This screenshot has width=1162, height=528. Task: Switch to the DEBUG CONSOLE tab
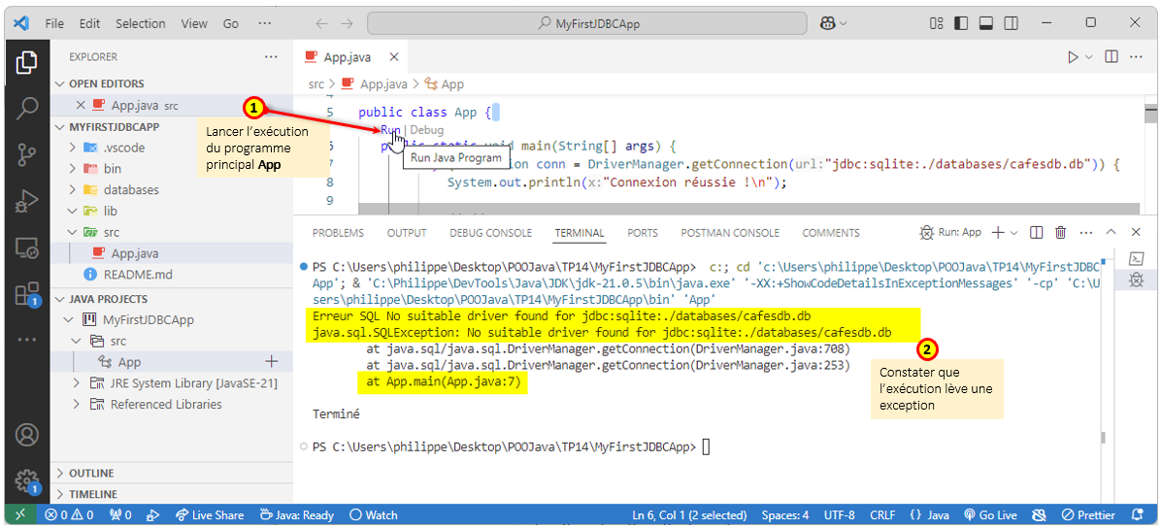point(490,233)
